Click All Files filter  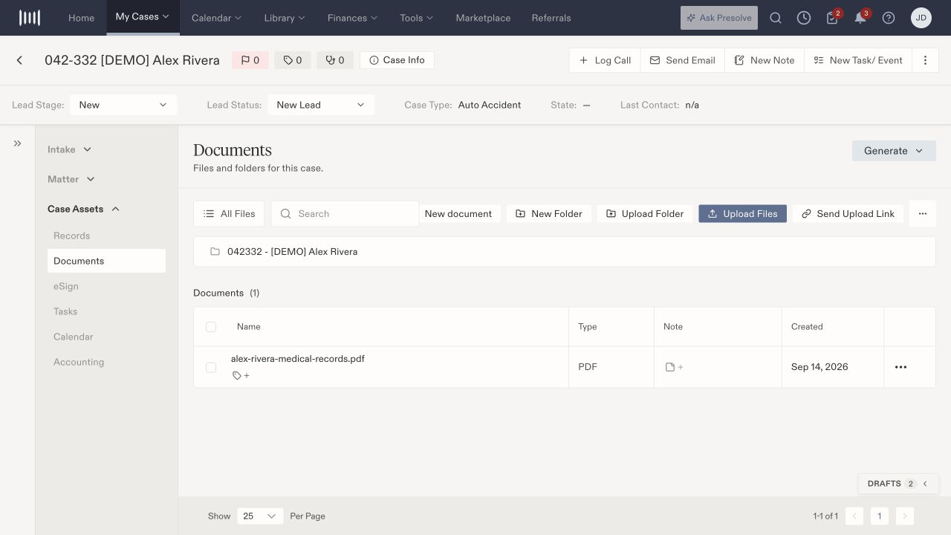click(229, 213)
